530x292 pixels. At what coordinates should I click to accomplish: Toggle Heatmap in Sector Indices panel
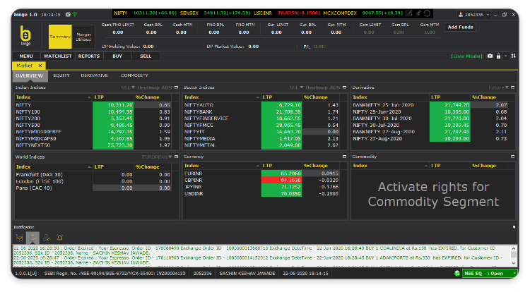[317, 87]
